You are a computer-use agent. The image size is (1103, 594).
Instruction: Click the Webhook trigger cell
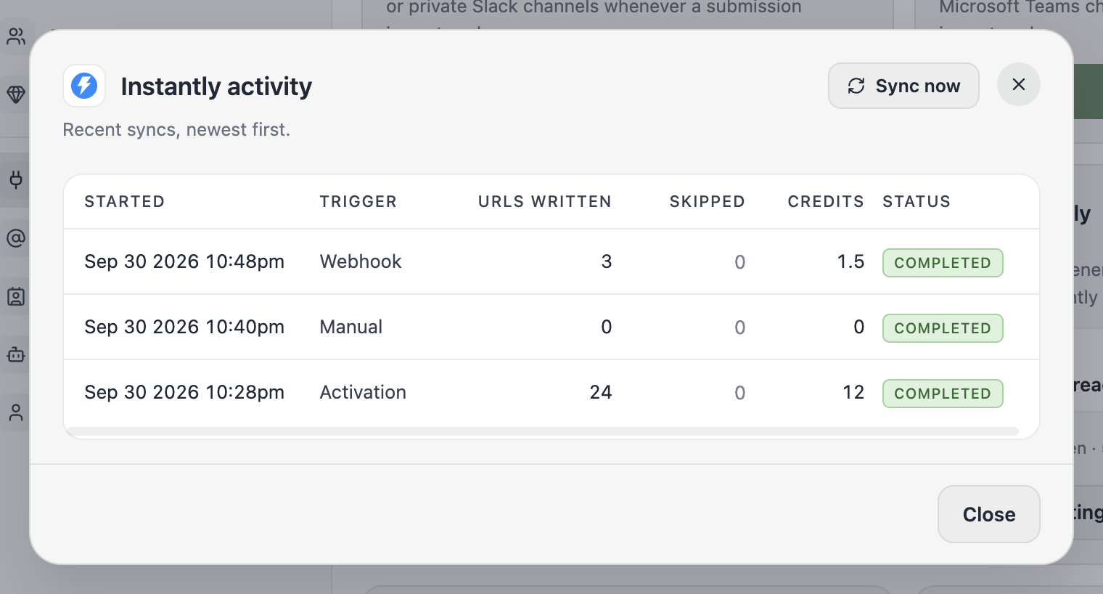pos(361,261)
